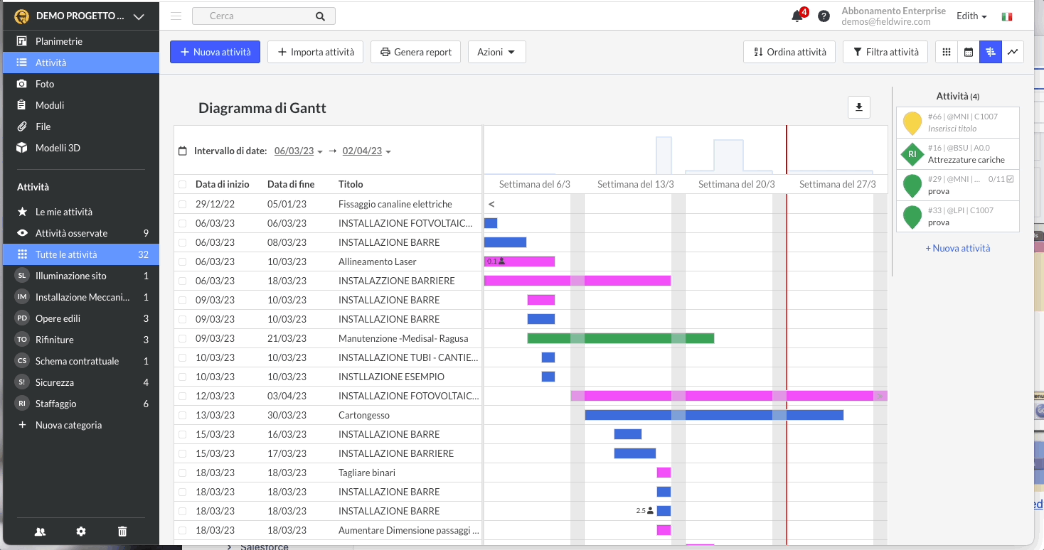The image size is (1044, 550).
Task: Click the Filtra attività button
Action: (x=885, y=52)
